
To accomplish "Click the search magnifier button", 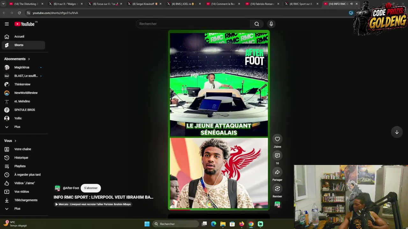I will (x=257, y=24).
